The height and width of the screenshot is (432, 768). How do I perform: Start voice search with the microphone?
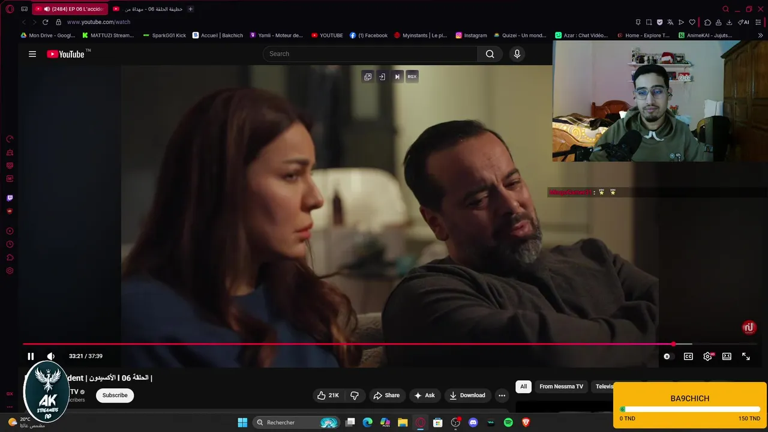click(x=517, y=54)
